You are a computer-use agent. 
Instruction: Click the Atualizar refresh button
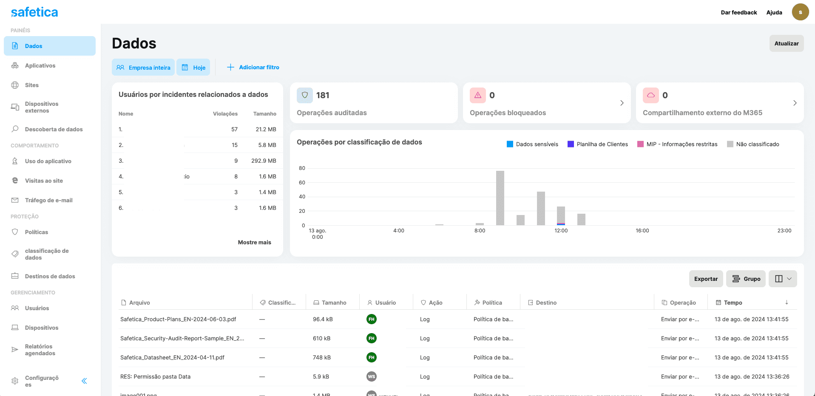pyautogui.click(x=786, y=43)
